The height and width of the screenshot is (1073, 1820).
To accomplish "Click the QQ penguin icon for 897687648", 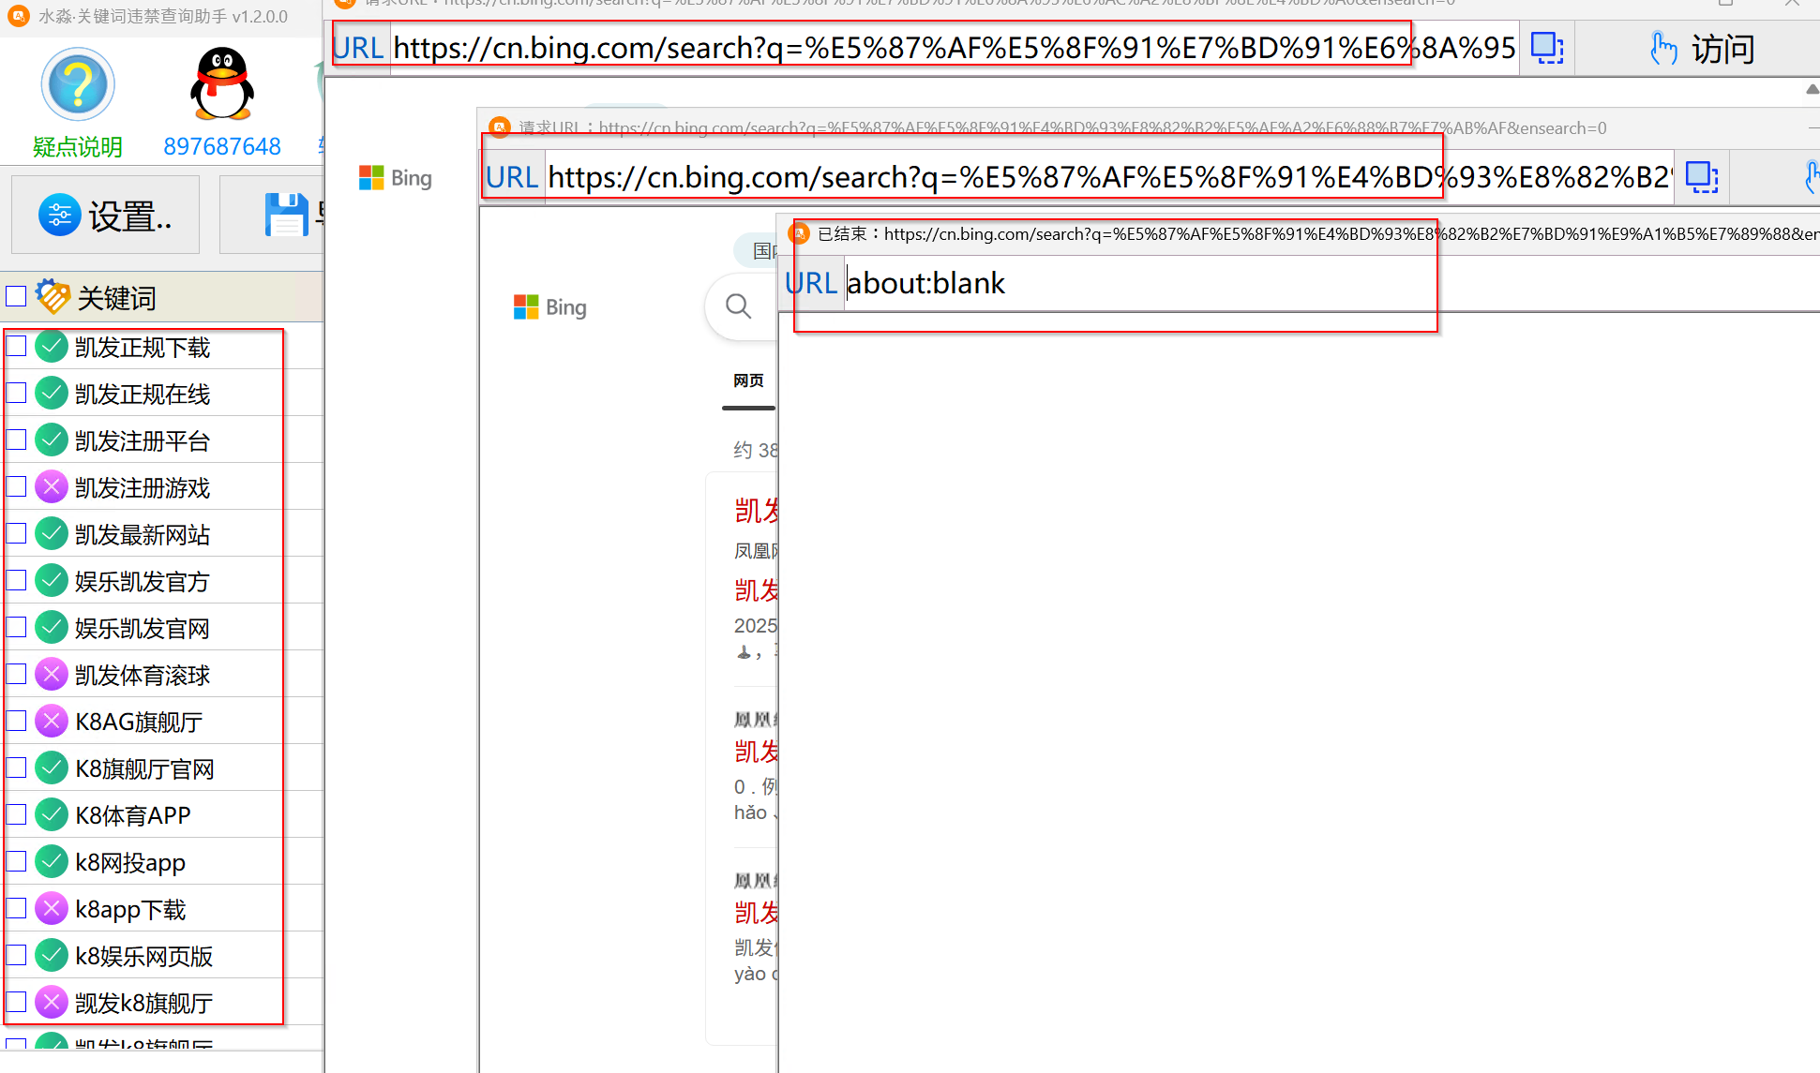I will tap(222, 84).
